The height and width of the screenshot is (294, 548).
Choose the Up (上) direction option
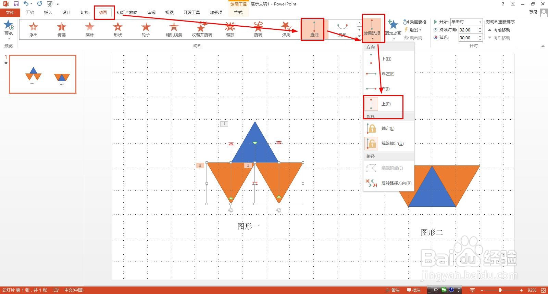(389, 104)
